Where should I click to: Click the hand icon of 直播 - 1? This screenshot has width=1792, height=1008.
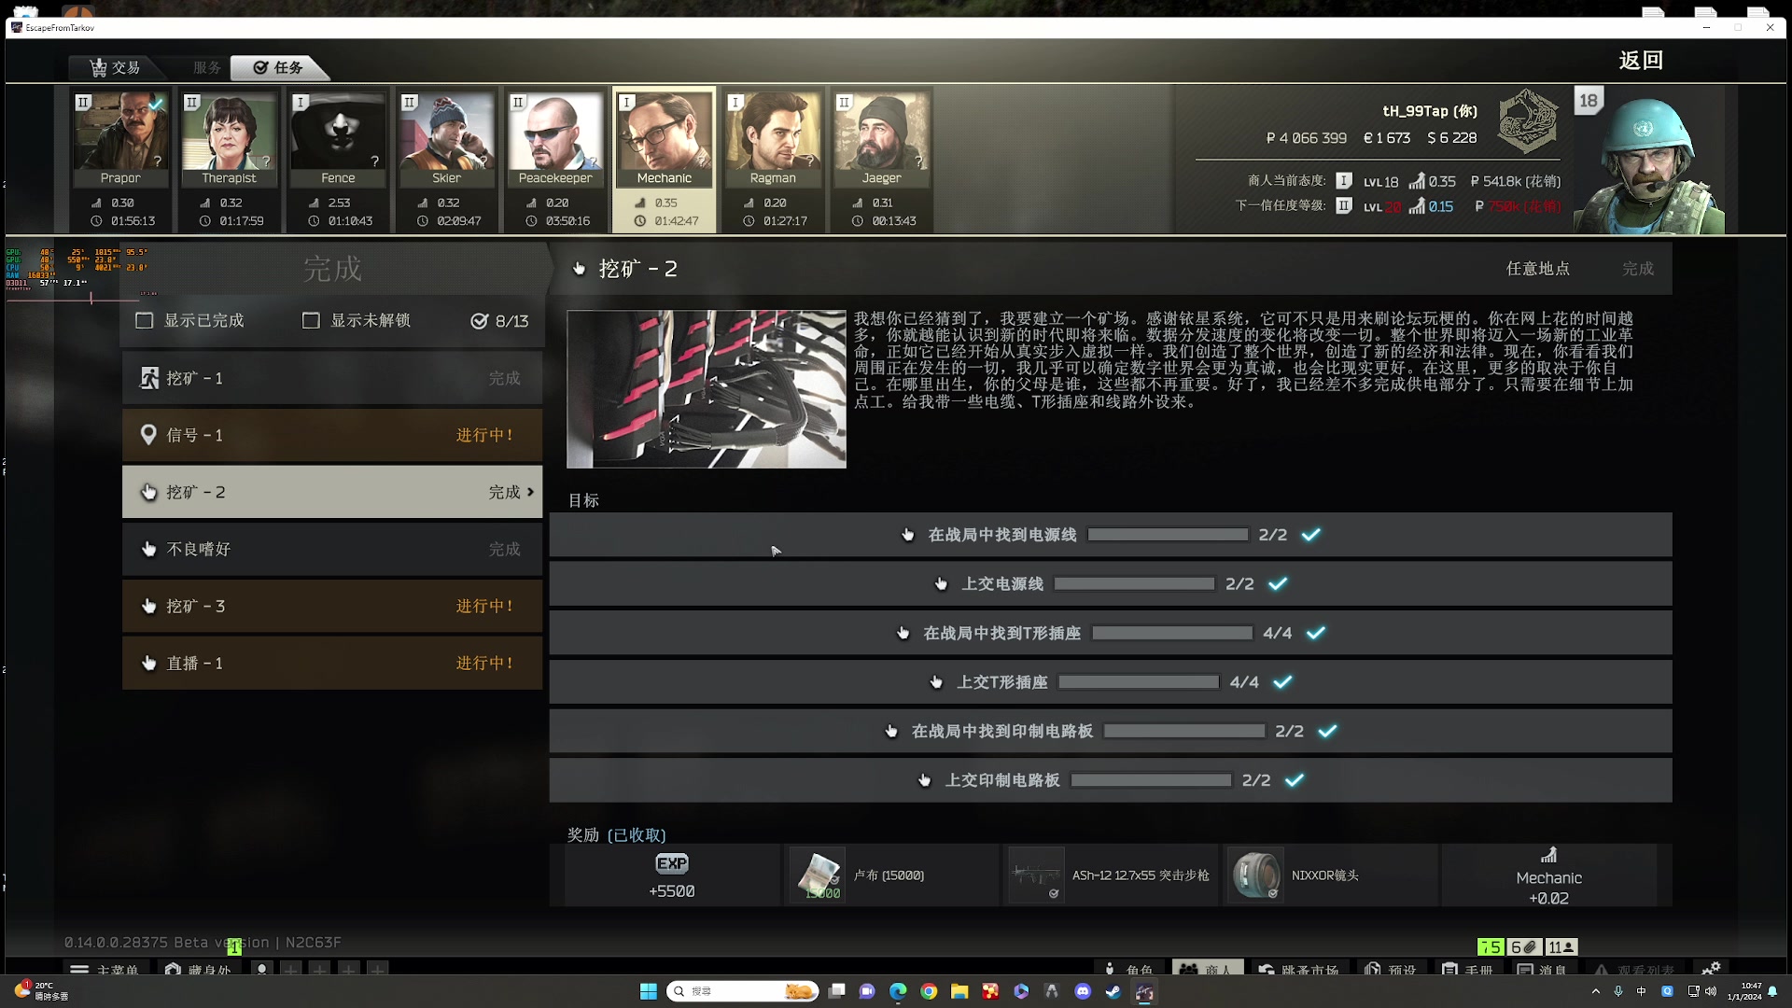pyautogui.click(x=148, y=663)
